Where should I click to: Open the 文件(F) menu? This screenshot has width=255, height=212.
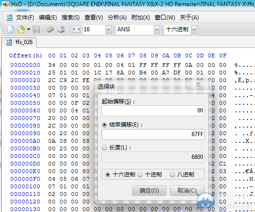[x=25, y=18]
